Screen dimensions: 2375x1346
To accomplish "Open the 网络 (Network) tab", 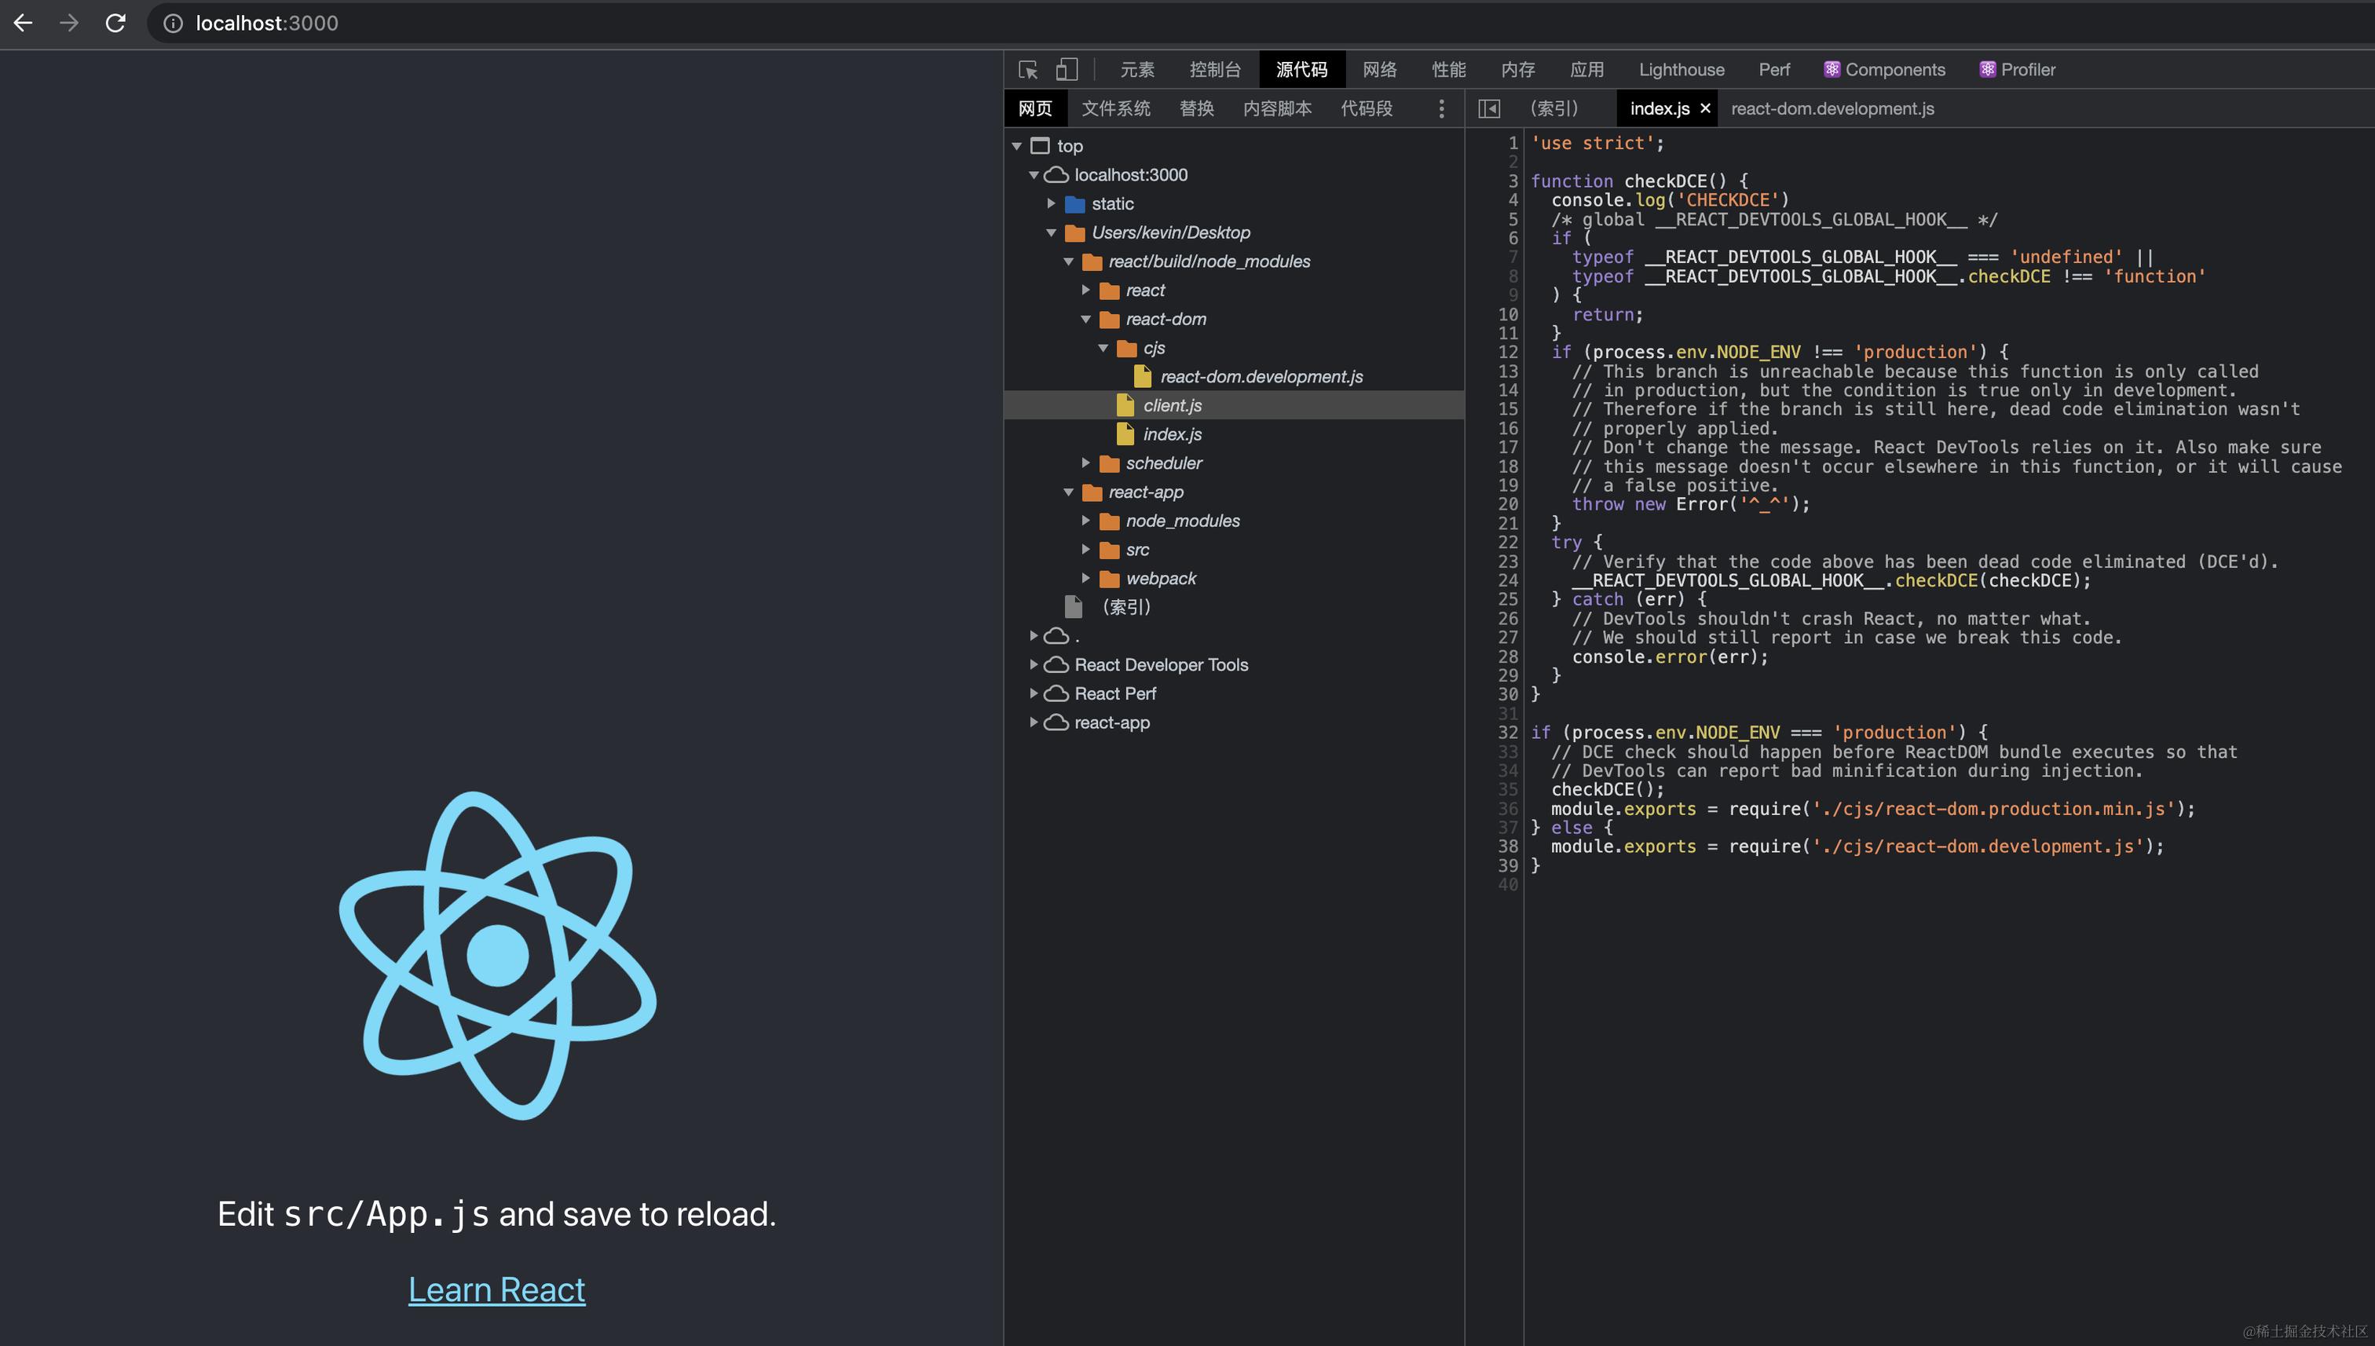I will tap(1379, 69).
